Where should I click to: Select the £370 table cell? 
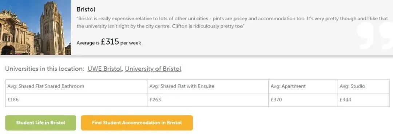[303, 100]
